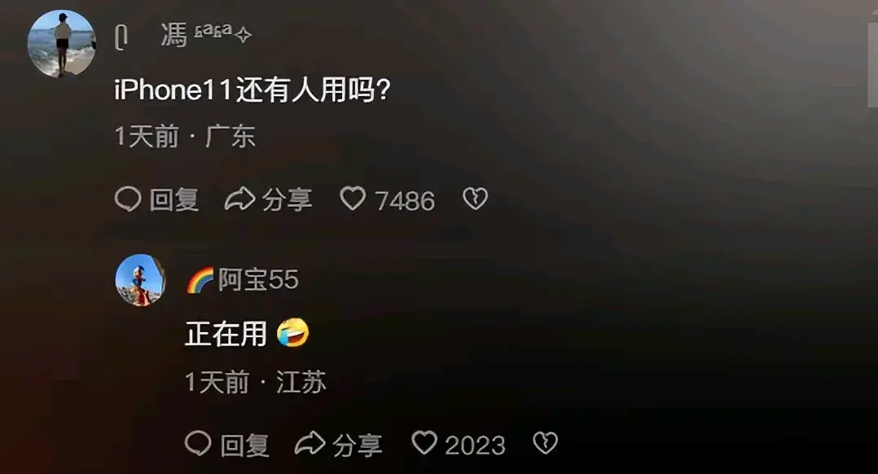Open 阿宝55's profile avatar
This screenshot has height=474, width=878.
pyautogui.click(x=140, y=280)
